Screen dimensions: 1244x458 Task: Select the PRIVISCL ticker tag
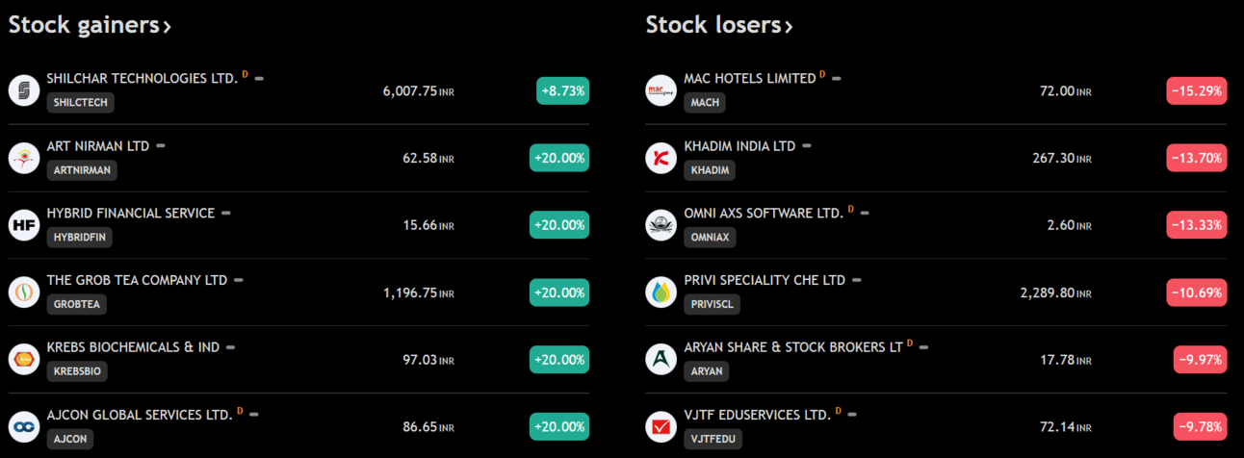click(x=713, y=304)
